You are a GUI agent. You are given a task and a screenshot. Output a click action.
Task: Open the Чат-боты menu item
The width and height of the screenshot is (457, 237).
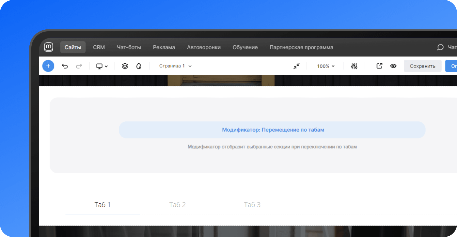(x=129, y=47)
